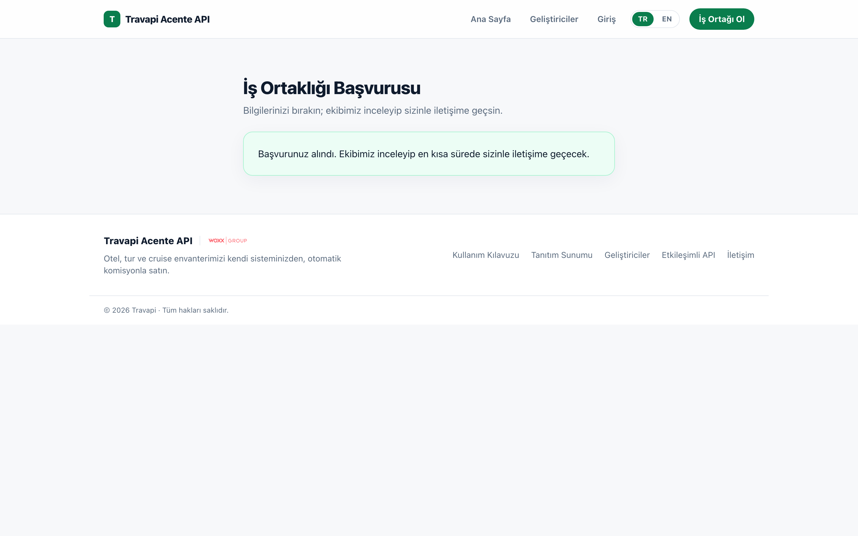This screenshot has width=858, height=536.
Task: Open the Etkileşimli API footer link
Action: pos(688,255)
